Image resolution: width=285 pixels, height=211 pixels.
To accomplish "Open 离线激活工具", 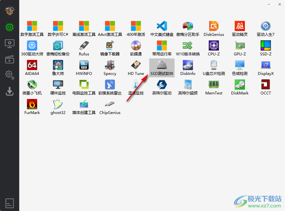I will 84,29.
